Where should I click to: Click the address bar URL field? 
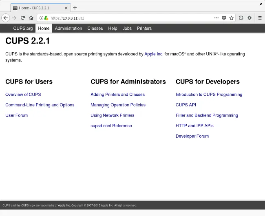click(x=130, y=18)
